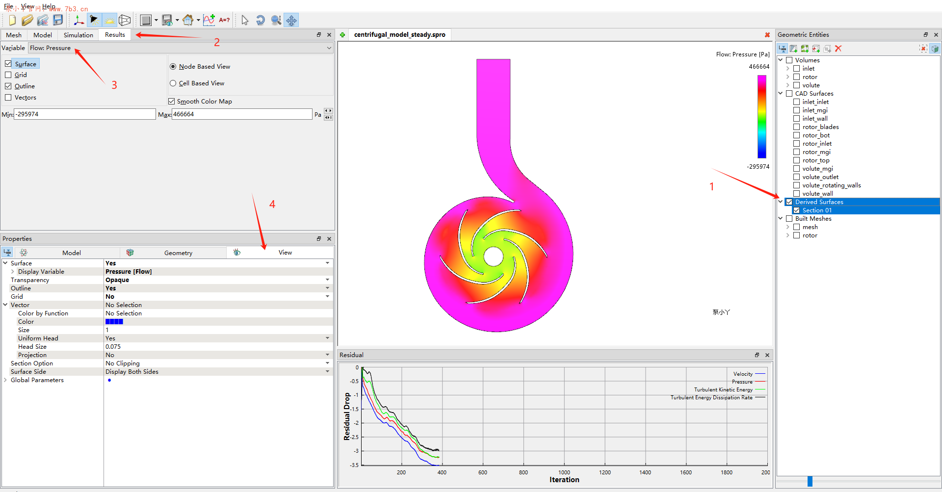Click the create isosurface icon
The image size is (942, 492).
click(805, 49)
